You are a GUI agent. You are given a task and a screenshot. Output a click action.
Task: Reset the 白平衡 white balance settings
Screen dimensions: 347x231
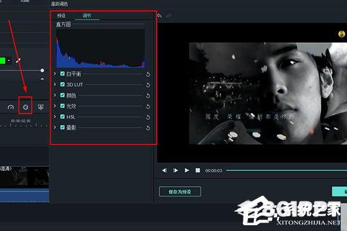click(x=148, y=74)
